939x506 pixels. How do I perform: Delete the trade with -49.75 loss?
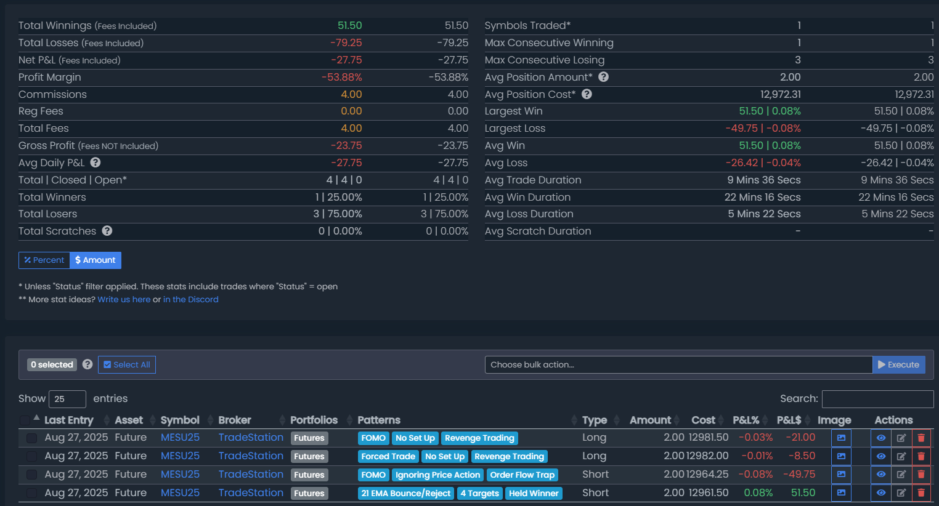click(x=921, y=475)
